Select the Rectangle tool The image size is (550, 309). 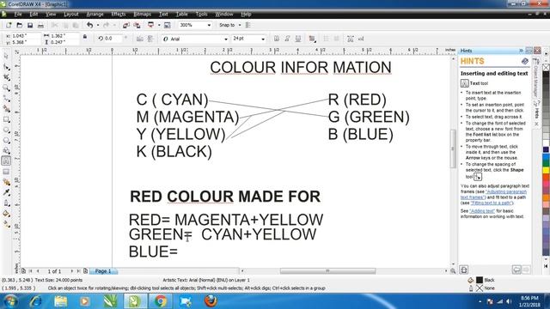point(6,119)
